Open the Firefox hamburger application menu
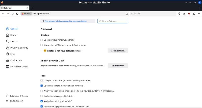This screenshot has height=108, width=202. [199, 14]
